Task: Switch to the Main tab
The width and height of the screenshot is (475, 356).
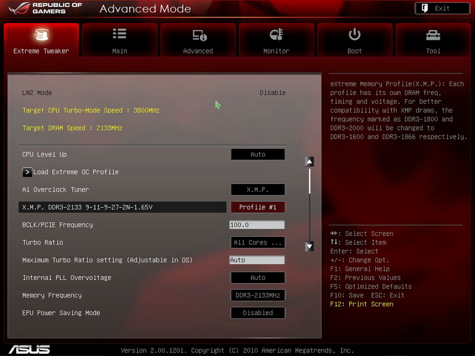Action: 120,40
